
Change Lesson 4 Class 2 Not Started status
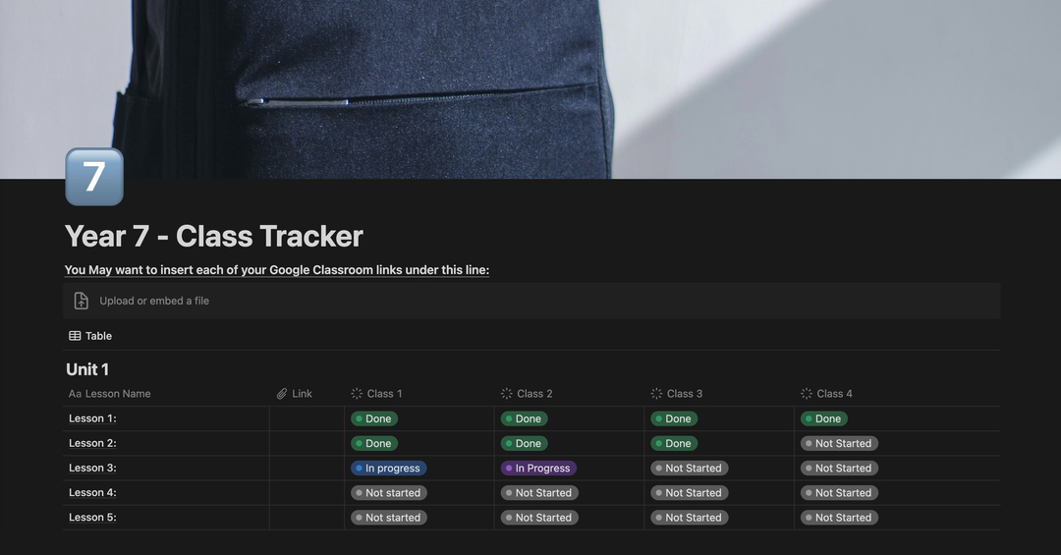[539, 493]
